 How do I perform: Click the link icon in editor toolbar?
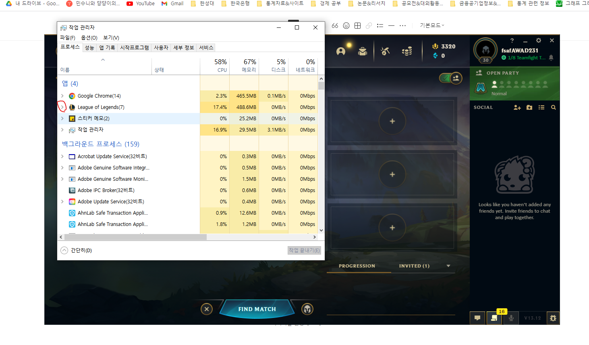[x=369, y=25]
